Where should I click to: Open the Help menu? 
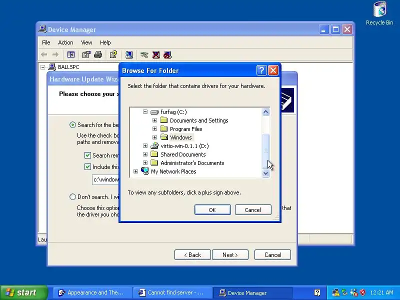[105, 42]
